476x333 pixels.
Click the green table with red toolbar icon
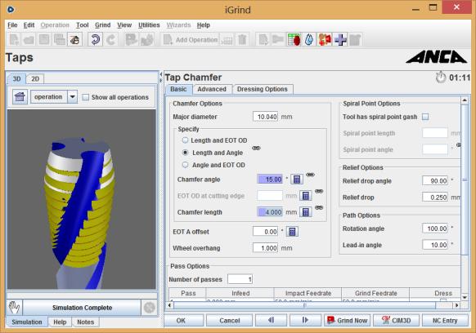(x=294, y=40)
